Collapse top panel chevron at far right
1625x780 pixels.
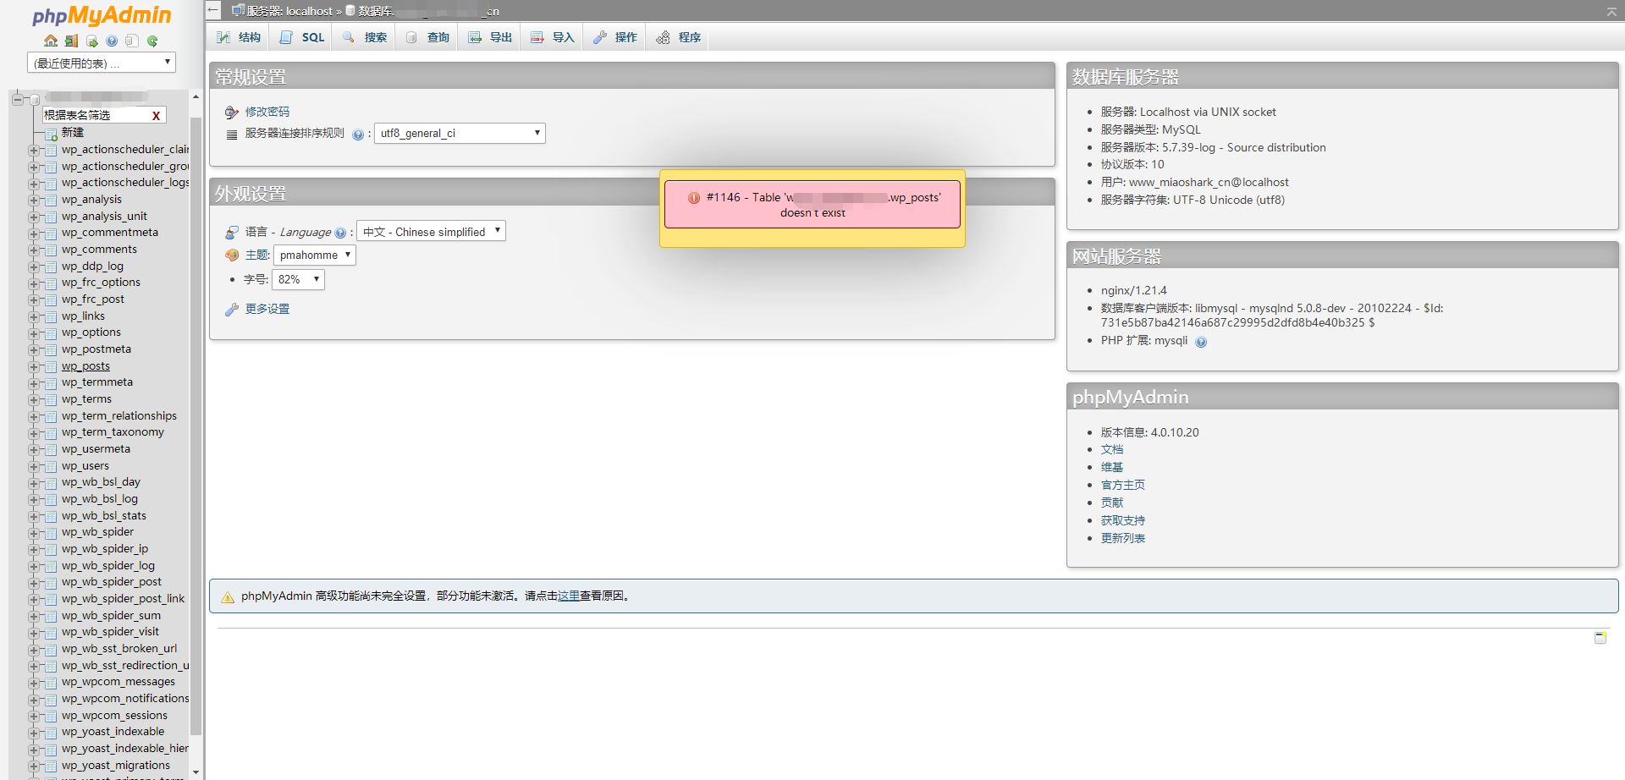1611,11
